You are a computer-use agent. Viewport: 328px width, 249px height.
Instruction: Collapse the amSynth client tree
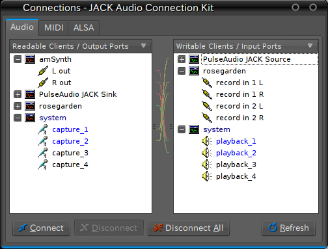point(18,59)
